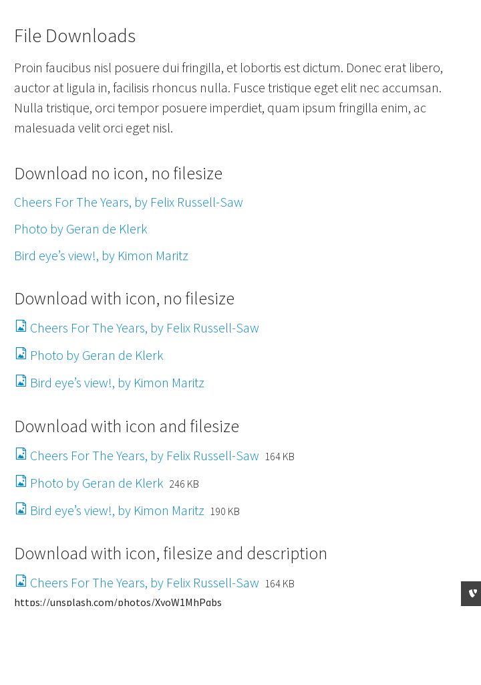Image resolution: width=481 pixels, height=685 pixels.
Task: Click file icon of Cheers link in description section
Action: (21, 581)
